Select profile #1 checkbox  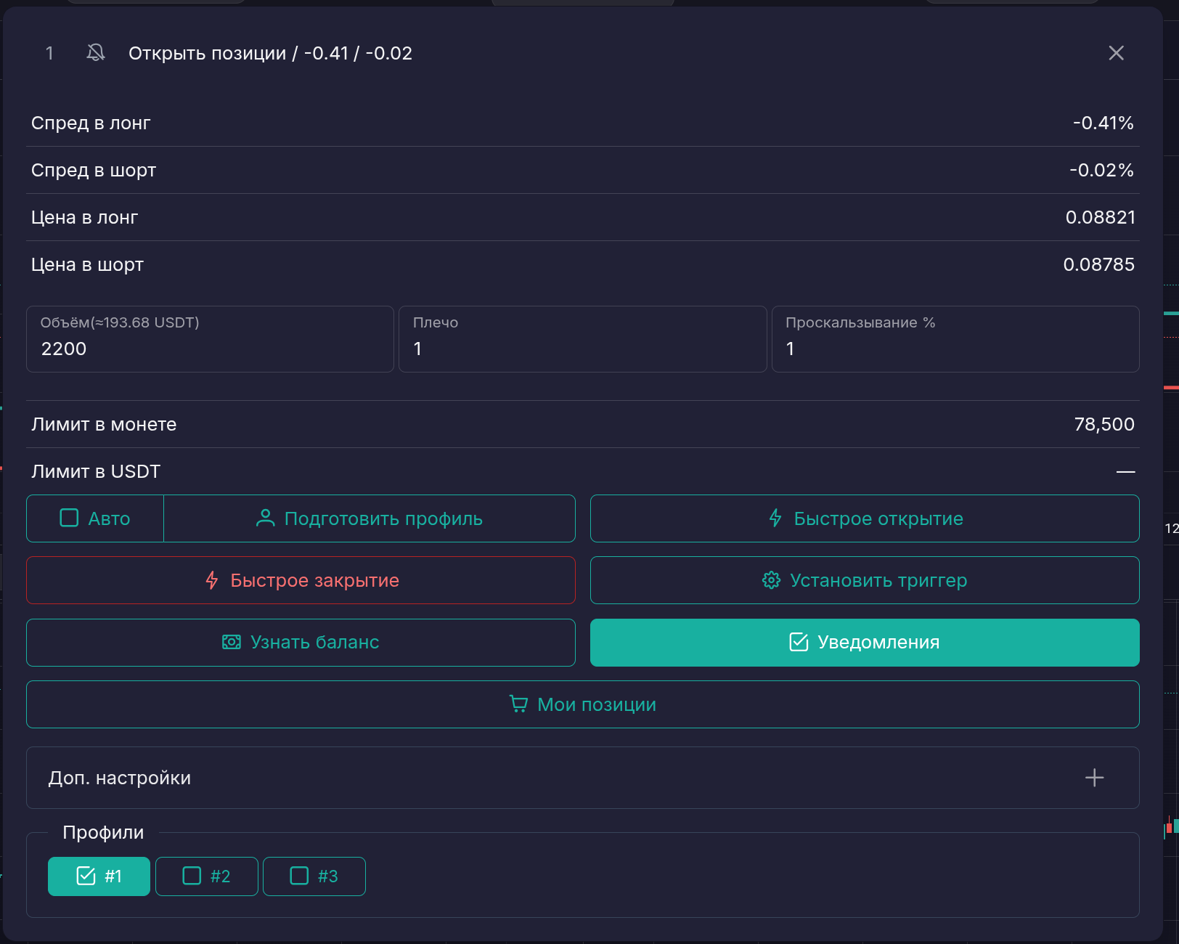[99, 876]
